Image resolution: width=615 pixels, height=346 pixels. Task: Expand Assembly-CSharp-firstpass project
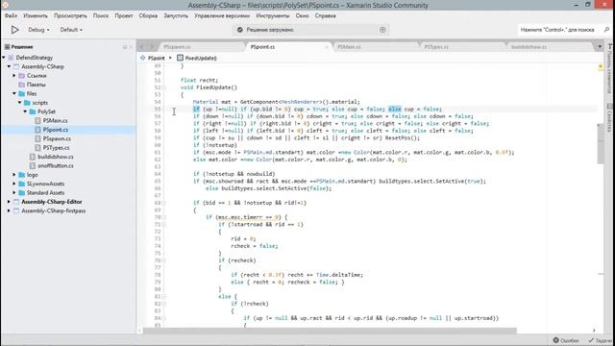point(9,211)
